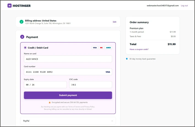Click the green billing address checkmark icon
195x127 pixels.
pyautogui.click(x=21, y=22)
